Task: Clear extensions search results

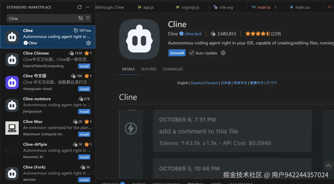Action: 81,18
